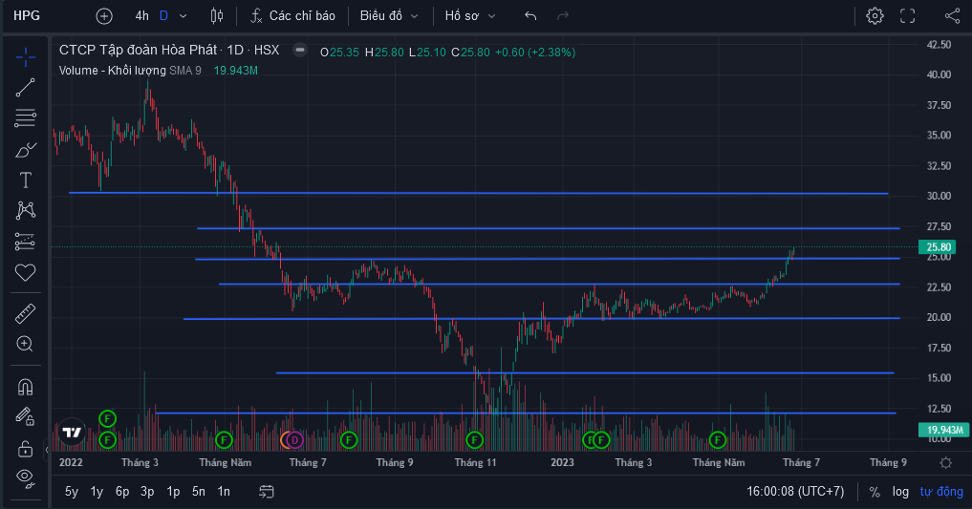Select the horizontal line at 15.00
972x509 pixels.
click(x=585, y=372)
